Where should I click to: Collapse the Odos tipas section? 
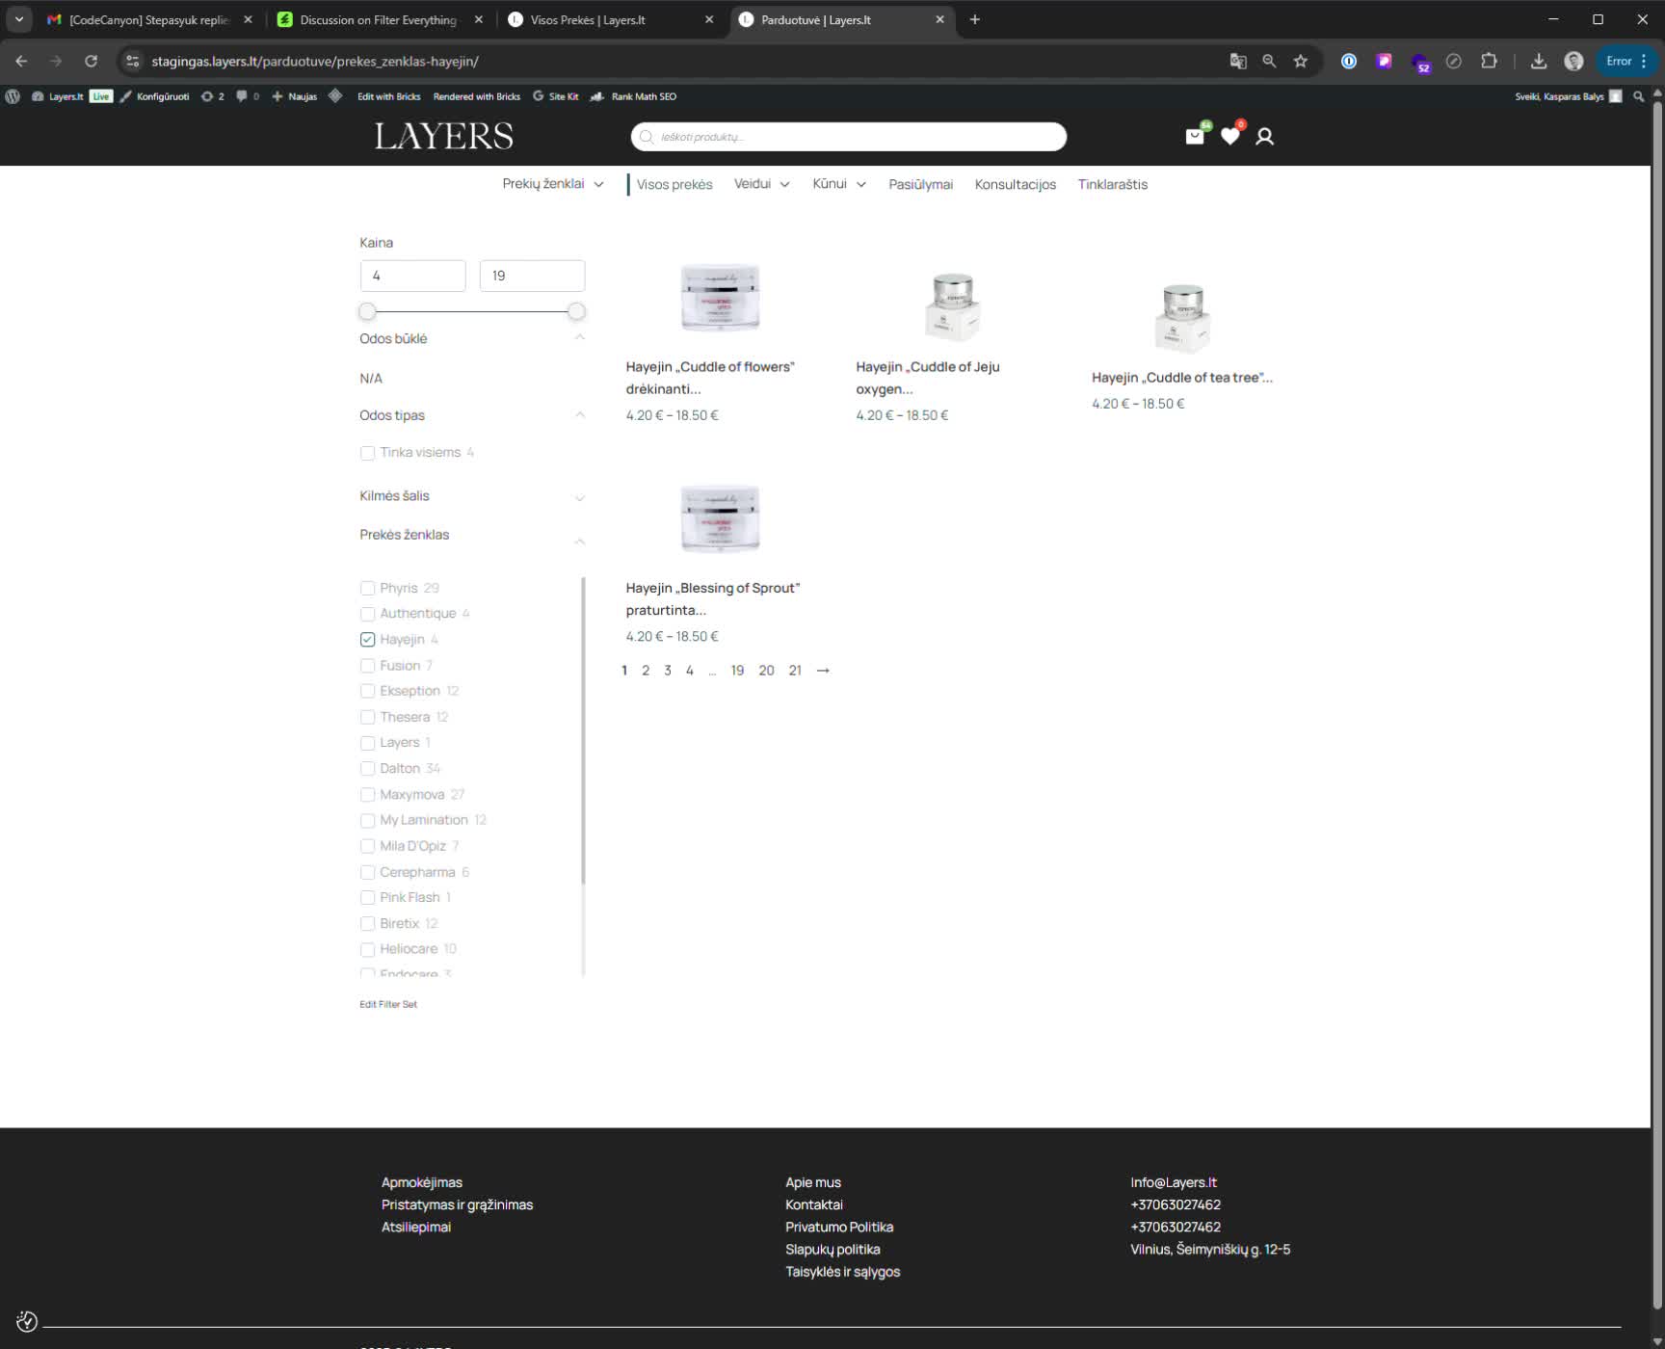click(579, 415)
